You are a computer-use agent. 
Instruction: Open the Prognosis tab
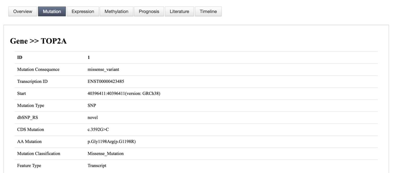tap(149, 11)
